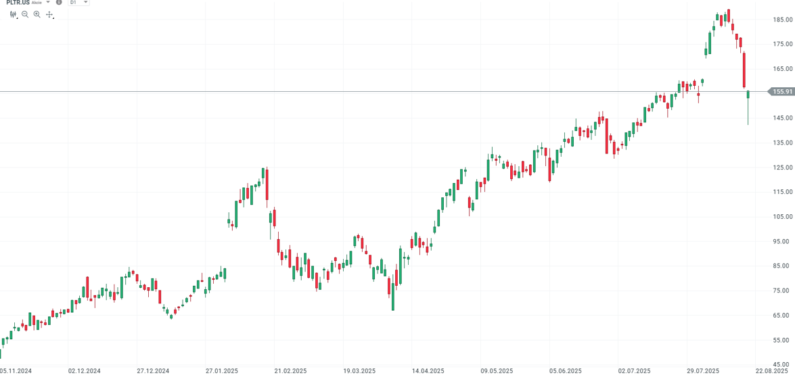Click the large red candle near 165.00

click(x=744, y=70)
